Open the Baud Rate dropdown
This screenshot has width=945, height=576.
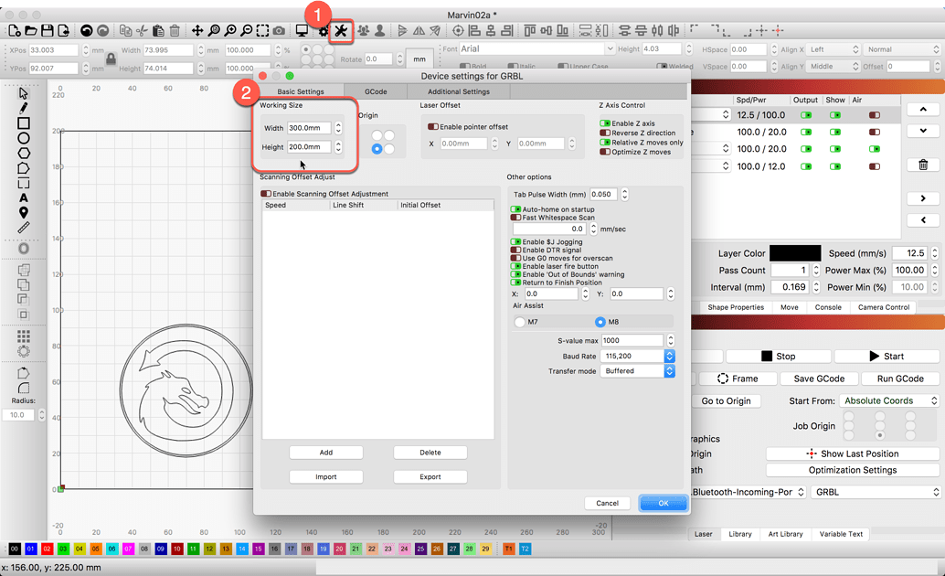click(x=637, y=356)
